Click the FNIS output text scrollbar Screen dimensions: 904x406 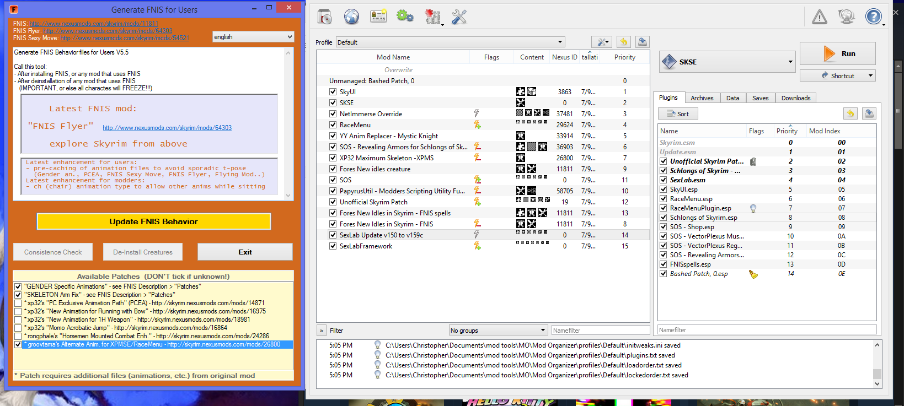(x=288, y=124)
